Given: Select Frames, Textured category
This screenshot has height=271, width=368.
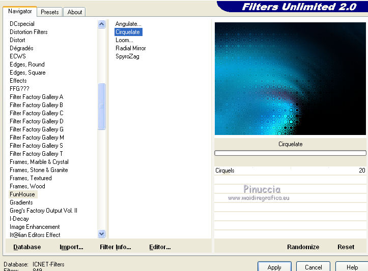Looking at the screenshot, I should 31,178.
